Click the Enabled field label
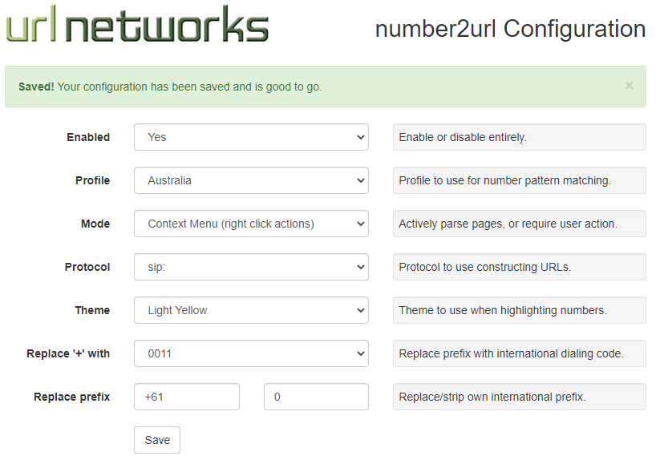The height and width of the screenshot is (468, 664). pos(88,137)
